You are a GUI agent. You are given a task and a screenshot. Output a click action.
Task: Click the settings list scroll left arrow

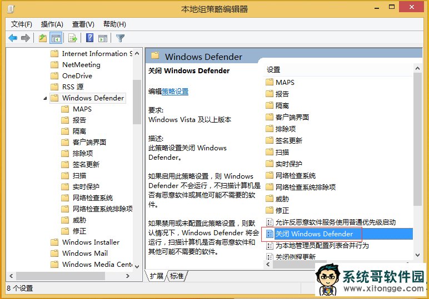[268, 264]
